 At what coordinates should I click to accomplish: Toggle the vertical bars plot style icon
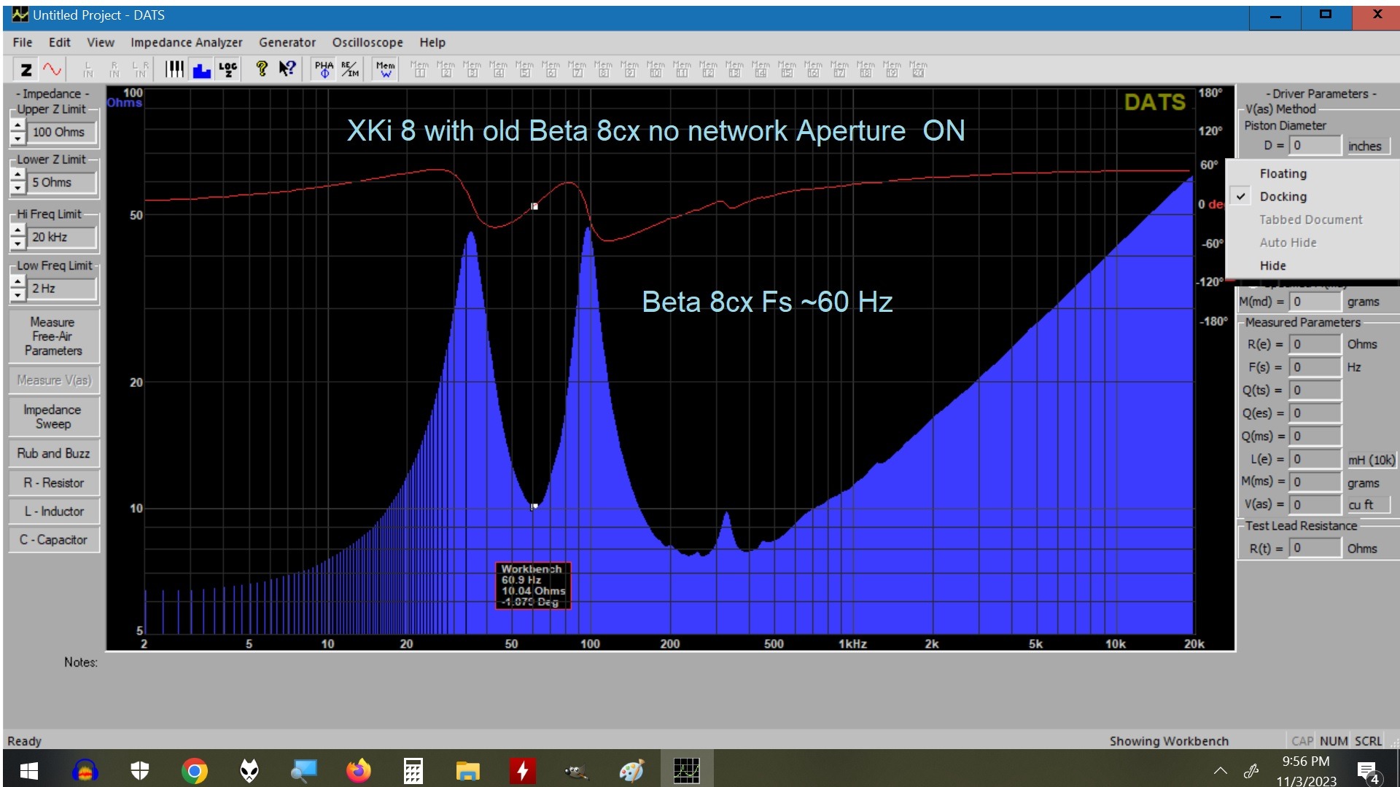[x=174, y=69]
